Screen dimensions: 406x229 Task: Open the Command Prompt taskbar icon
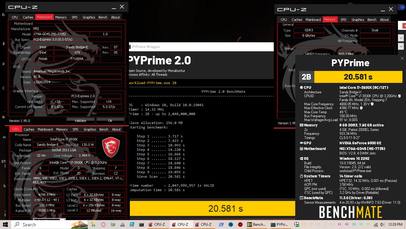point(142,225)
